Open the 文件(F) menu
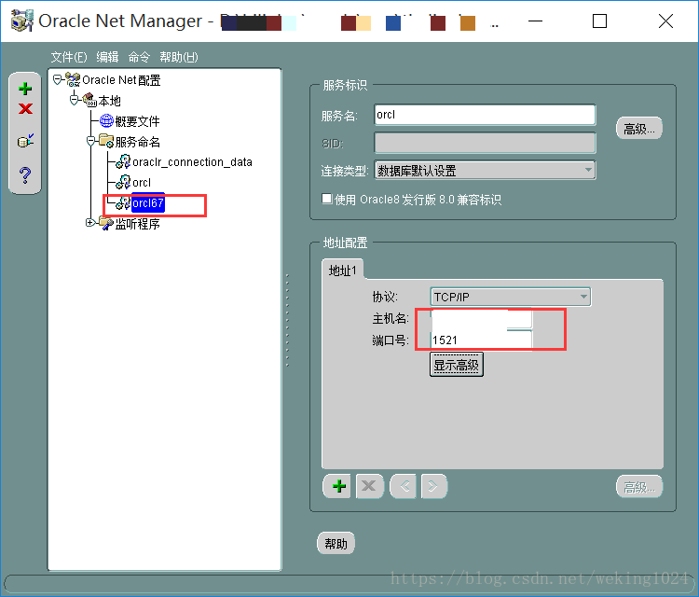Viewport: 699px width, 597px height. click(69, 57)
